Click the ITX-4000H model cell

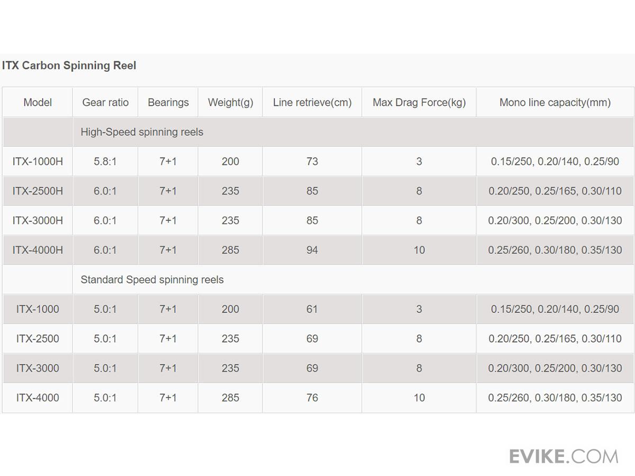[x=38, y=250]
